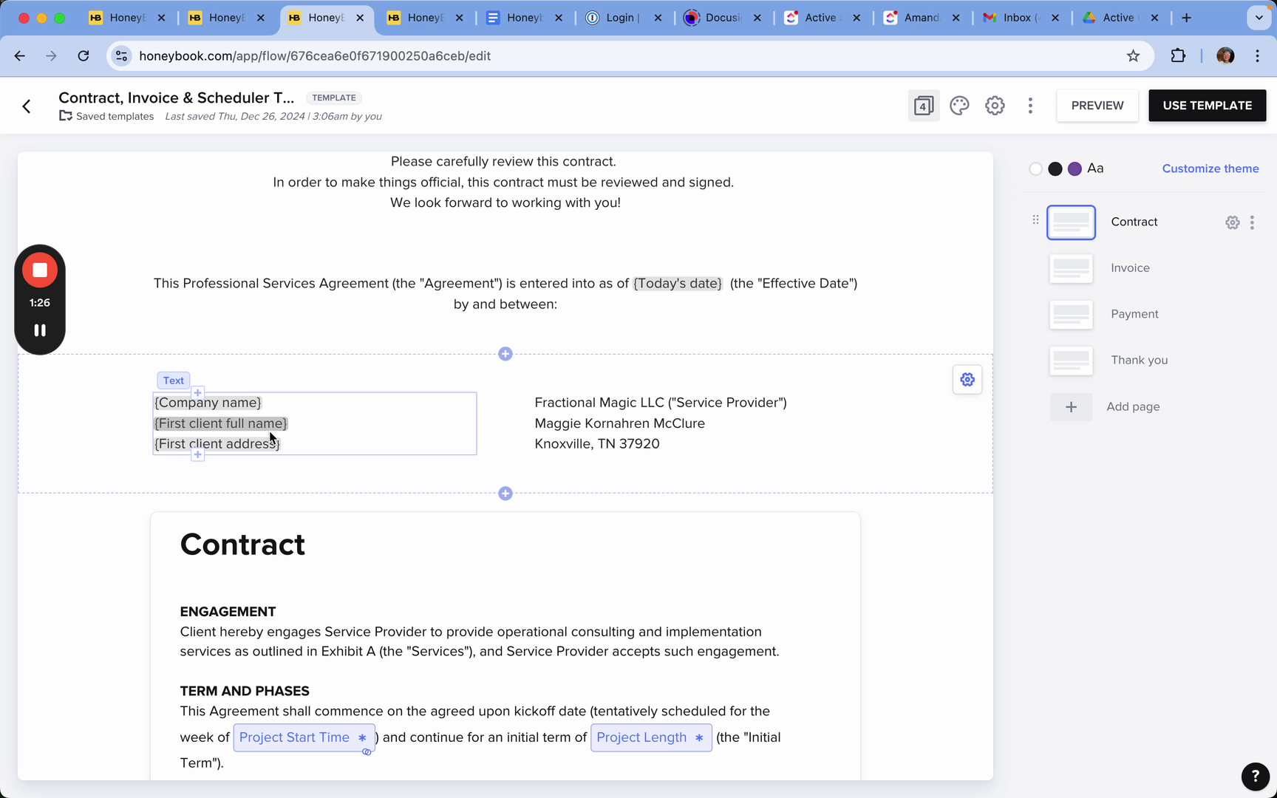This screenshot has width=1277, height=798.
Task: Click the Fractional Magic LLC text line
Action: pyautogui.click(x=661, y=403)
